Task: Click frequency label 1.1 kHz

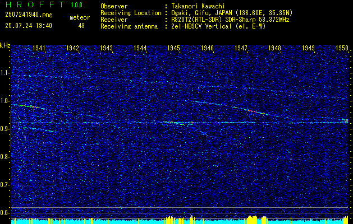Action: point(5,73)
